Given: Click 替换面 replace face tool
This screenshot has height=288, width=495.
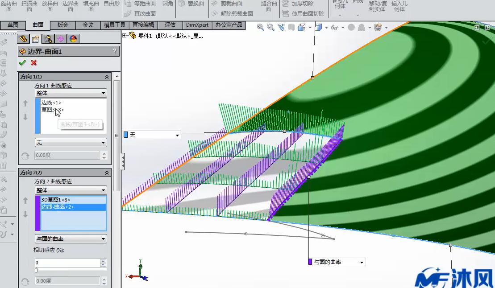Looking at the screenshot, I should pos(191,4).
